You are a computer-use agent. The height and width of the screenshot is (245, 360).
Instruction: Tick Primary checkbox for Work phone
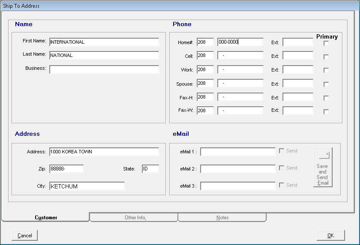[326, 70]
